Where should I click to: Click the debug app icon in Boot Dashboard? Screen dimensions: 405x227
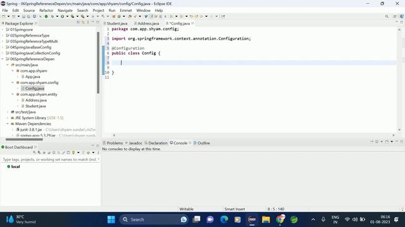point(39,153)
